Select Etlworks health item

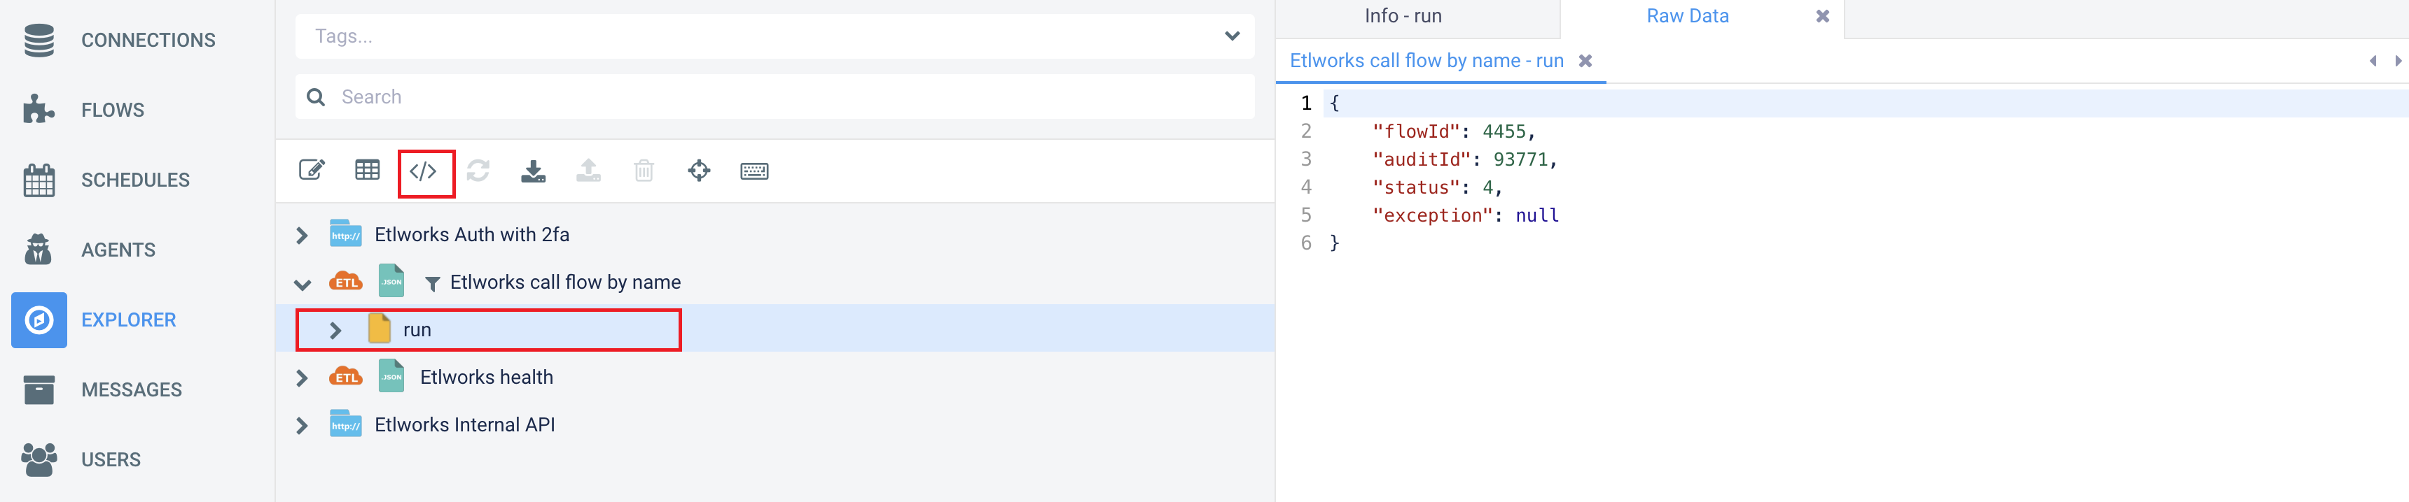click(486, 378)
